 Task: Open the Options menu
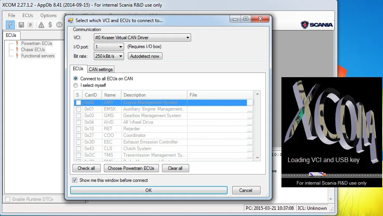pyautogui.click(x=48, y=16)
